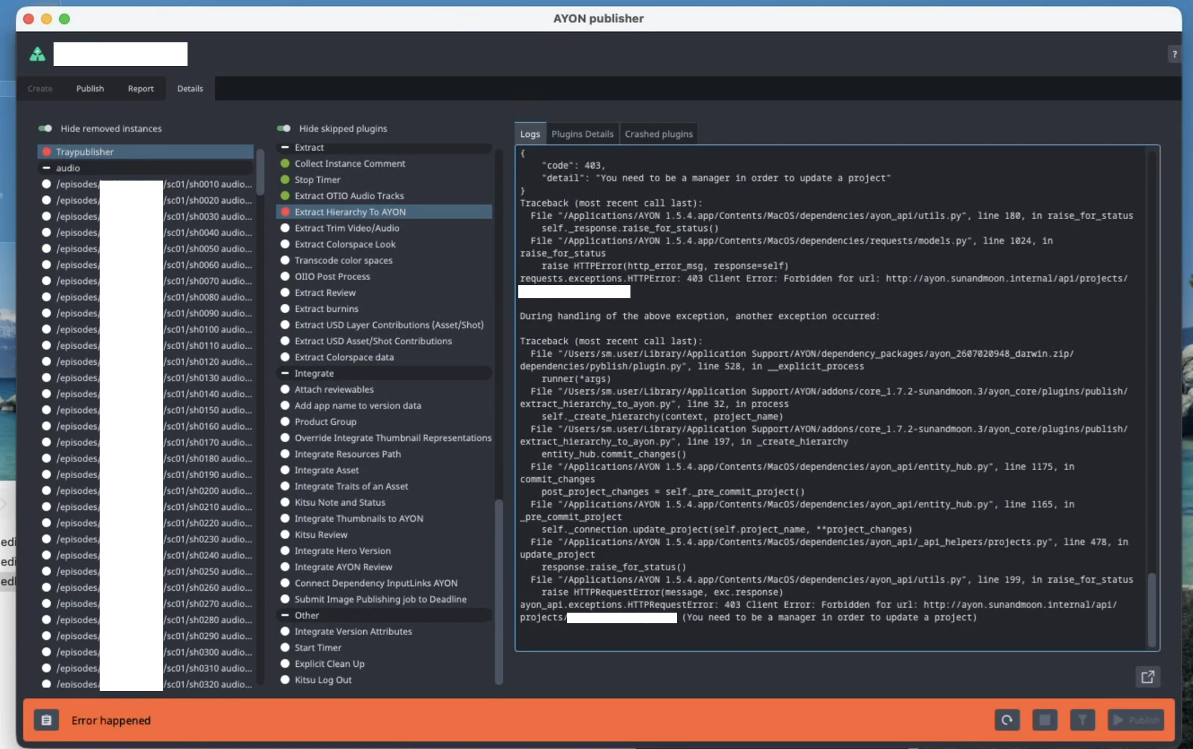Toggle Hide skipped plugins switch
This screenshot has height=749, width=1193.
283,129
